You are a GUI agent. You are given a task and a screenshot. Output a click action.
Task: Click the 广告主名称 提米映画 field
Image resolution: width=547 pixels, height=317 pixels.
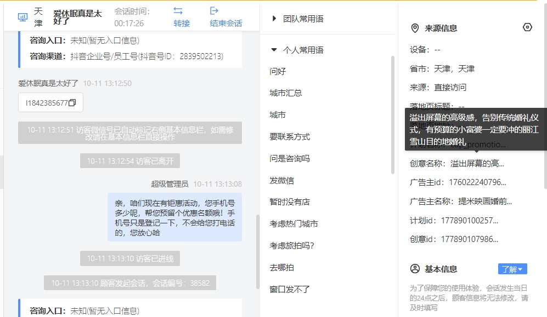(460, 201)
